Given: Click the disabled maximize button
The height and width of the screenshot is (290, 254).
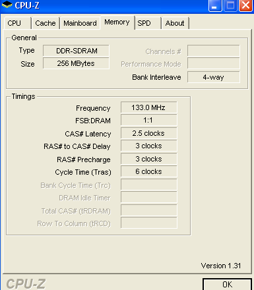Looking at the screenshot, I should (230, 5).
